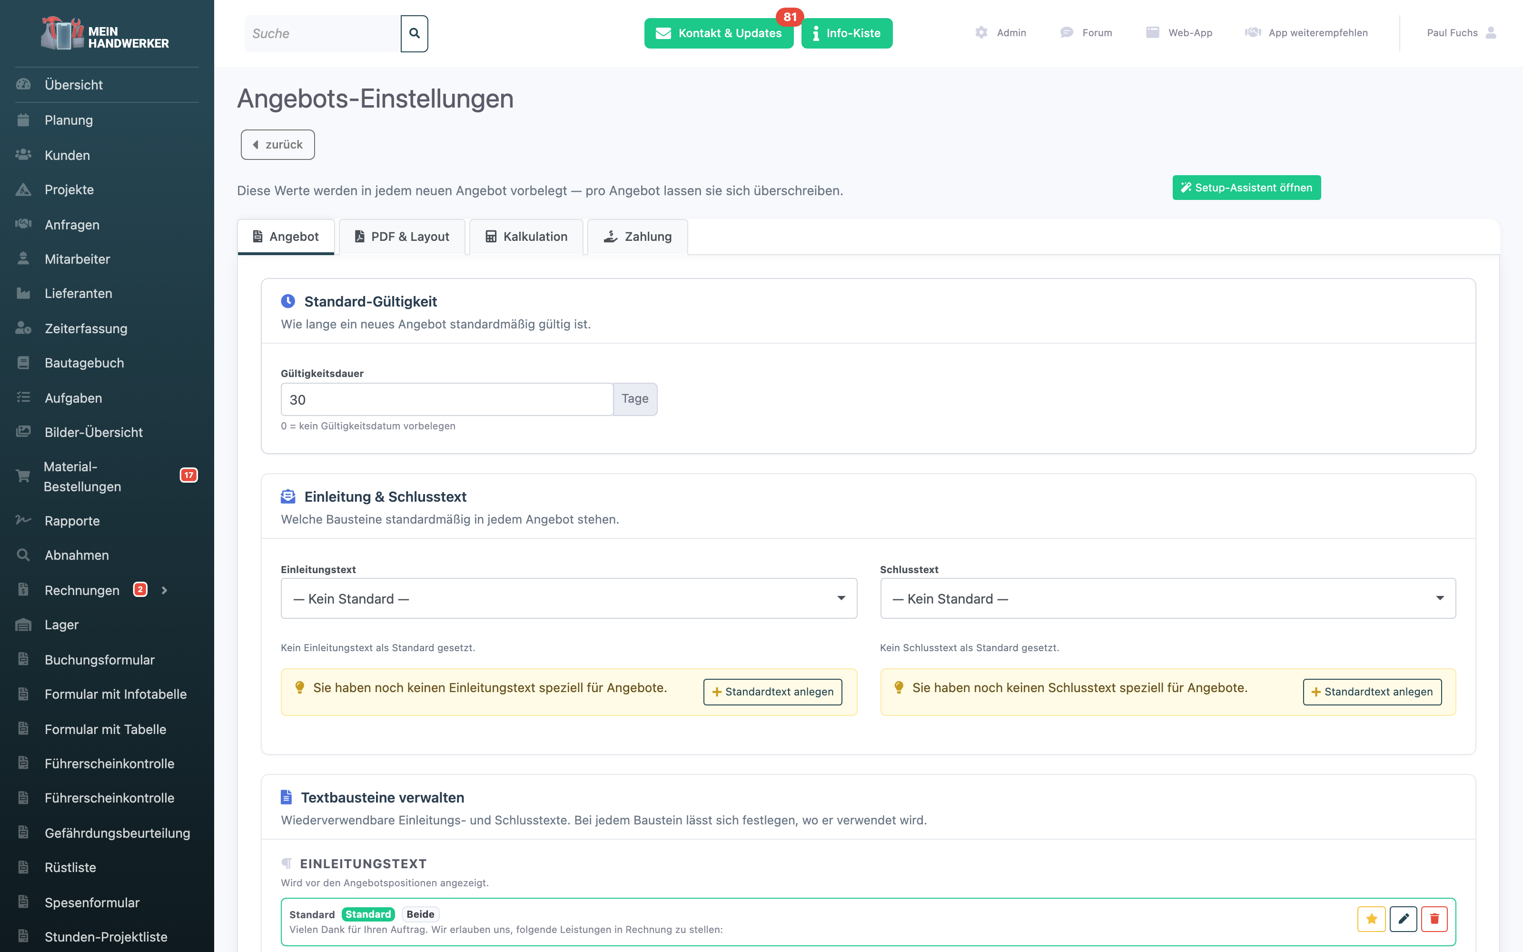This screenshot has height=952, width=1523.
Task: Click the Web-App window icon
Action: click(1152, 33)
